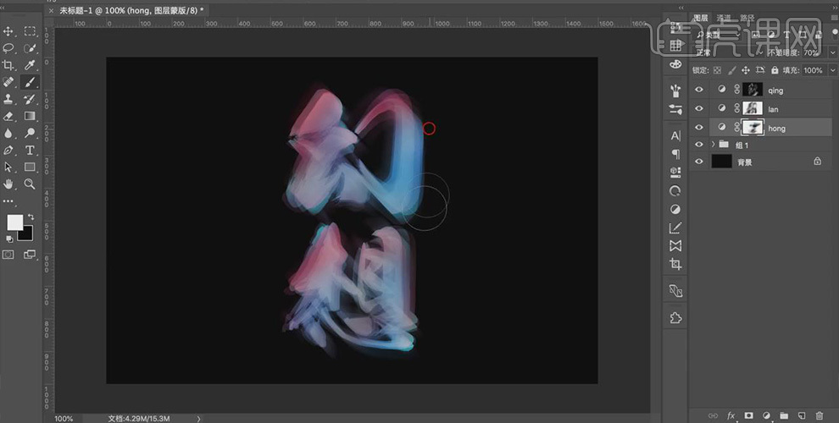Select the Zoom tool
Viewport: 839px width, 423px height.
coord(30,184)
